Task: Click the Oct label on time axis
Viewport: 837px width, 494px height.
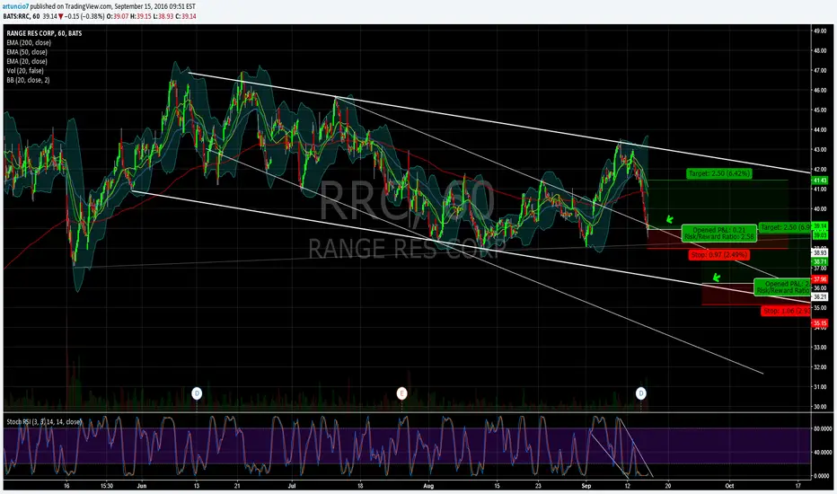Action: [729, 485]
